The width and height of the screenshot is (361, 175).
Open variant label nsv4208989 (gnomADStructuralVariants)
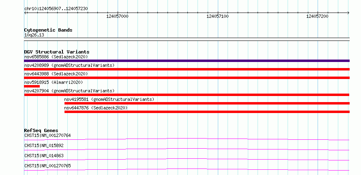[x=69, y=65]
